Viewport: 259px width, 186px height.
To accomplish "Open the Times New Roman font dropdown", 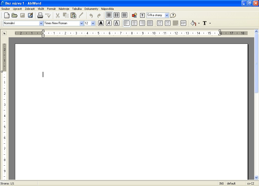I will [x=81, y=23].
